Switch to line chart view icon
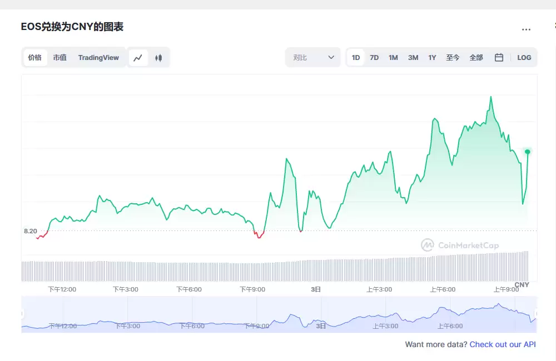556x361 pixels. 138,57
